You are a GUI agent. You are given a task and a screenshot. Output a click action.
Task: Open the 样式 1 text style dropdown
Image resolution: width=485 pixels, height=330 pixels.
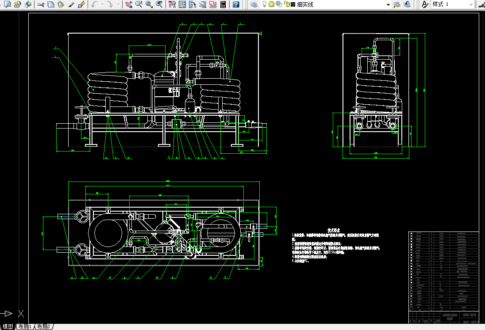(x=470, y=4)
